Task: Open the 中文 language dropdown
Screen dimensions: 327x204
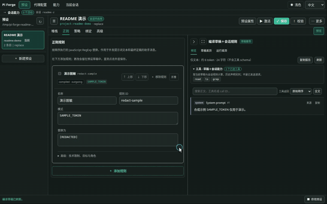Action: (314, 5)
